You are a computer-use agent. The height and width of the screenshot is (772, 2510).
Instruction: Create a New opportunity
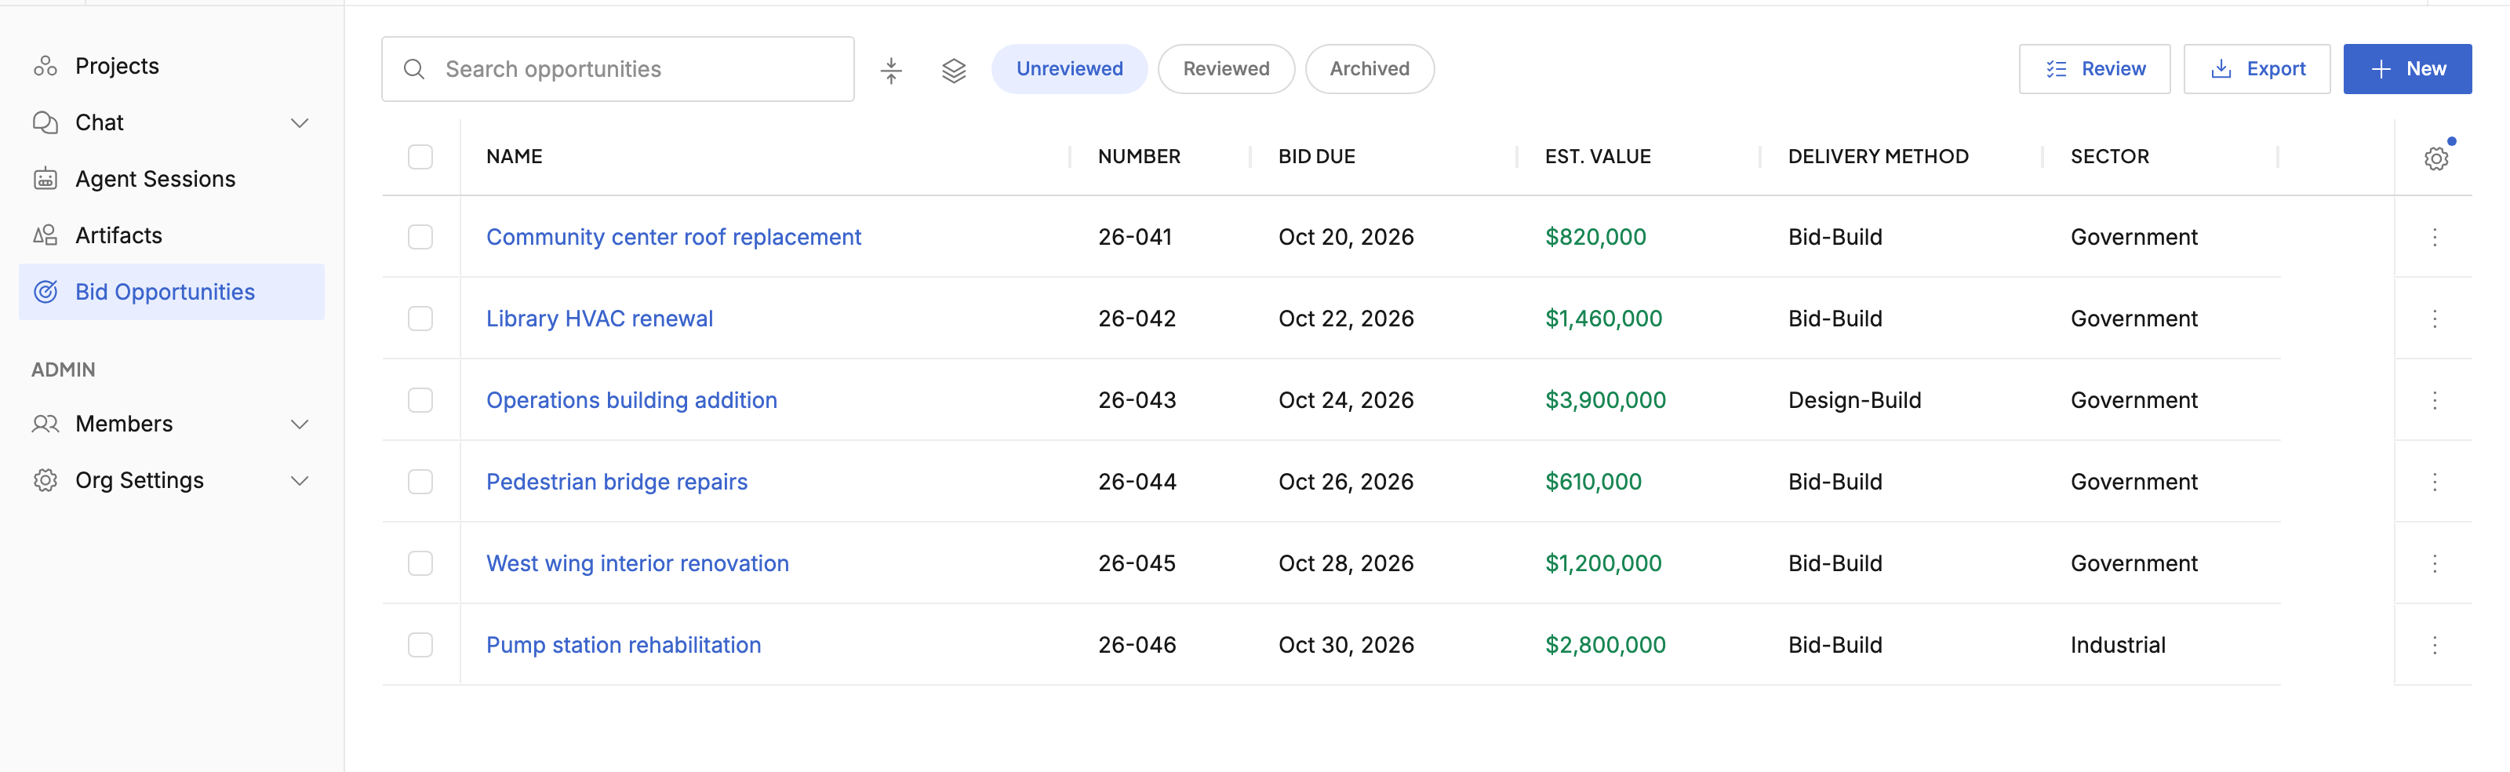click(x=2406, y=69)
